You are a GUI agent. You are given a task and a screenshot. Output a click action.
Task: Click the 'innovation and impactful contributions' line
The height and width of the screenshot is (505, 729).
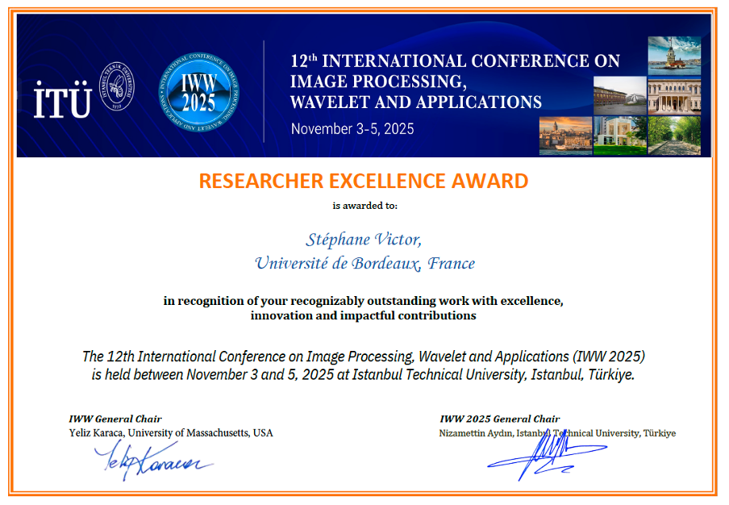tap(363, 315)
